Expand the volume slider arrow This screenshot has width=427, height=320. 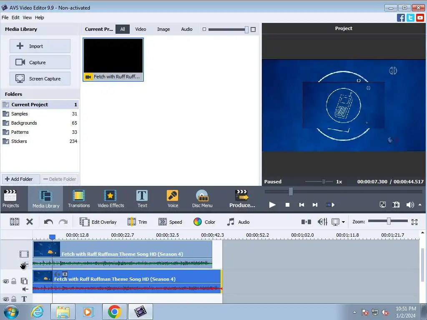pos(420,204)
